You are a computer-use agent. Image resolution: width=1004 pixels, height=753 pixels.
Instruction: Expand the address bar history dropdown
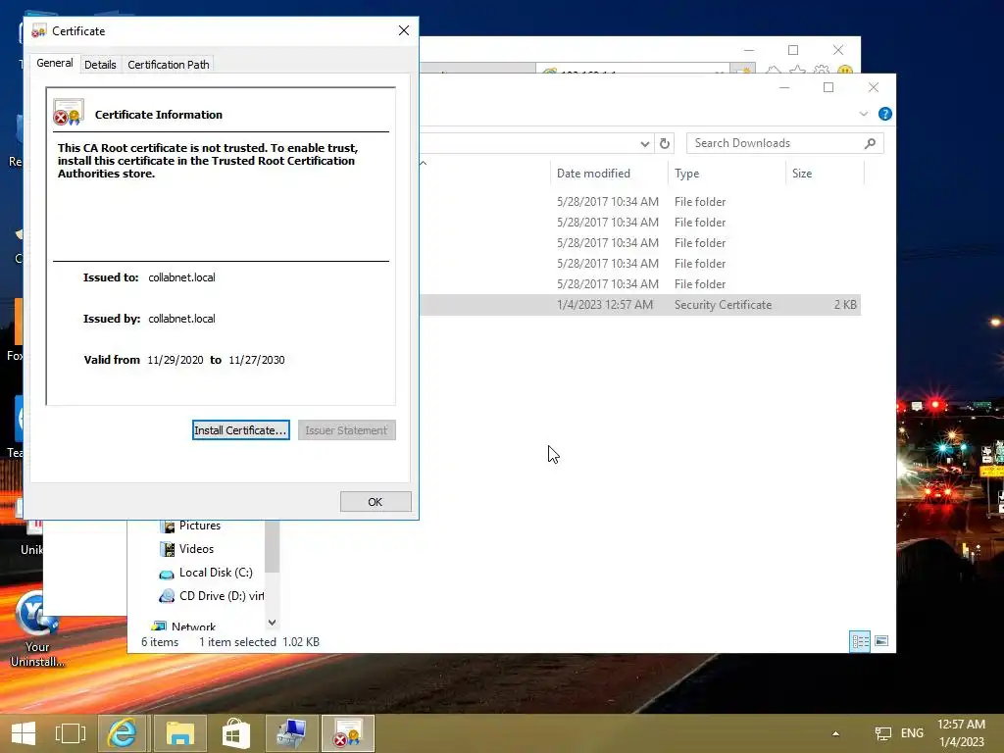coord(645,144)
